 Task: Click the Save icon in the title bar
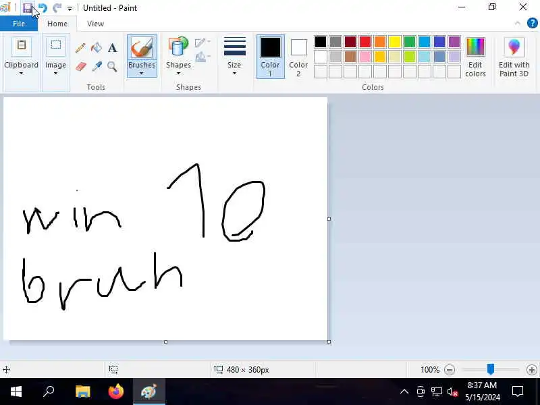coord(28,7)
